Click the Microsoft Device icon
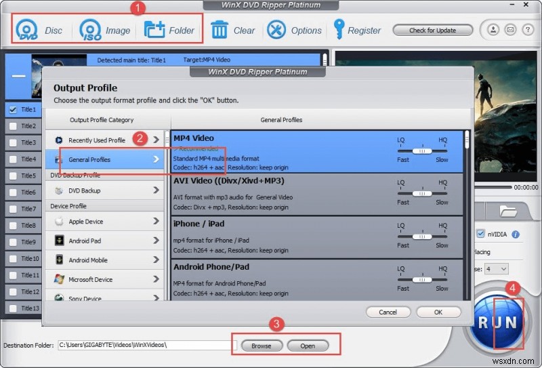The image size is (542, 368). click(60, 279)
